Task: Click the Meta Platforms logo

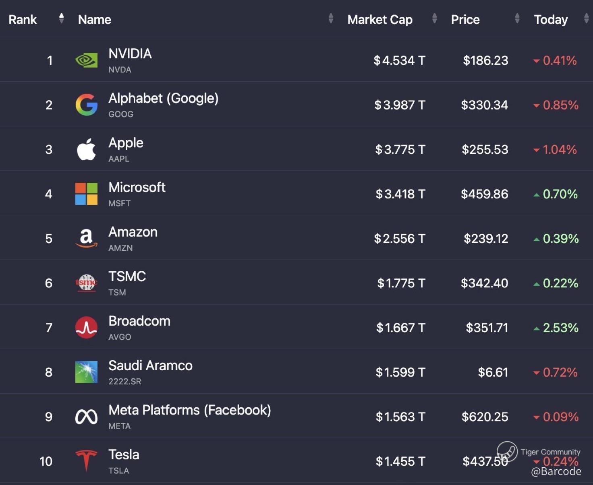Action: point(86,417)
